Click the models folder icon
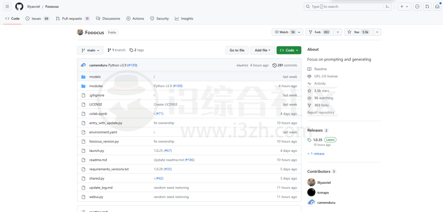The image size is (443, 212). 83,77
